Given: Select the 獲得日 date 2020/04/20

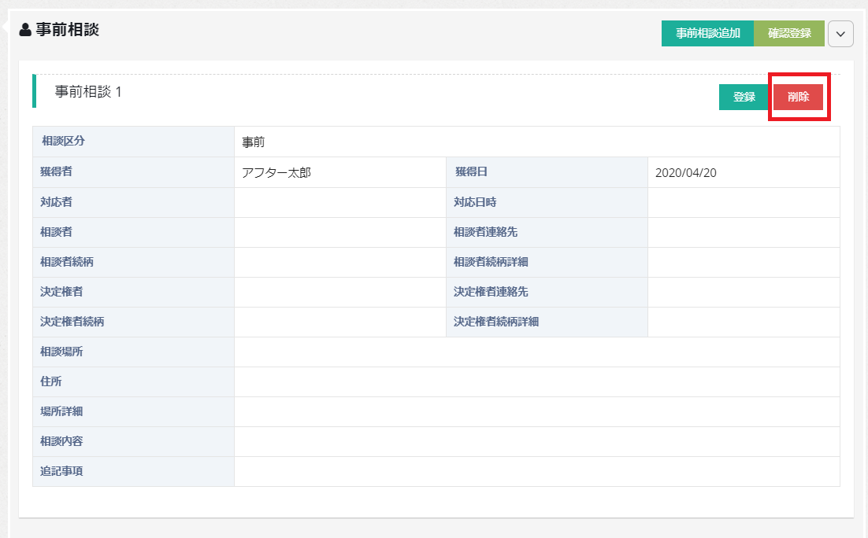Looking at the screenshot, I should pyautogui.click(x=685, y=173).
